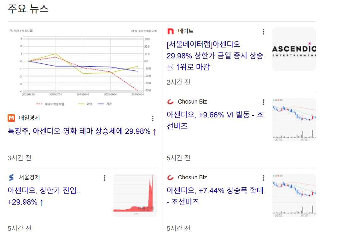Click 5시간 전 under the +9.66% article
Viewport: 337px width, 239px height.
[x=178, y=158]
